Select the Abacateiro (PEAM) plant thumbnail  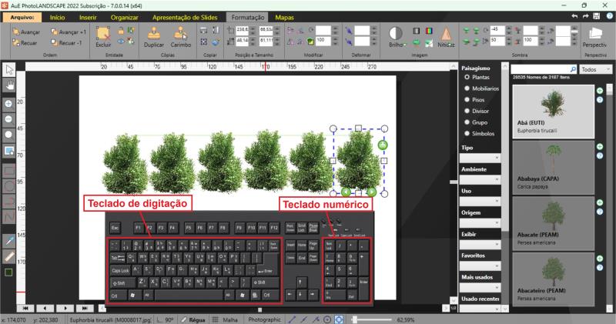tap(553, 279)
